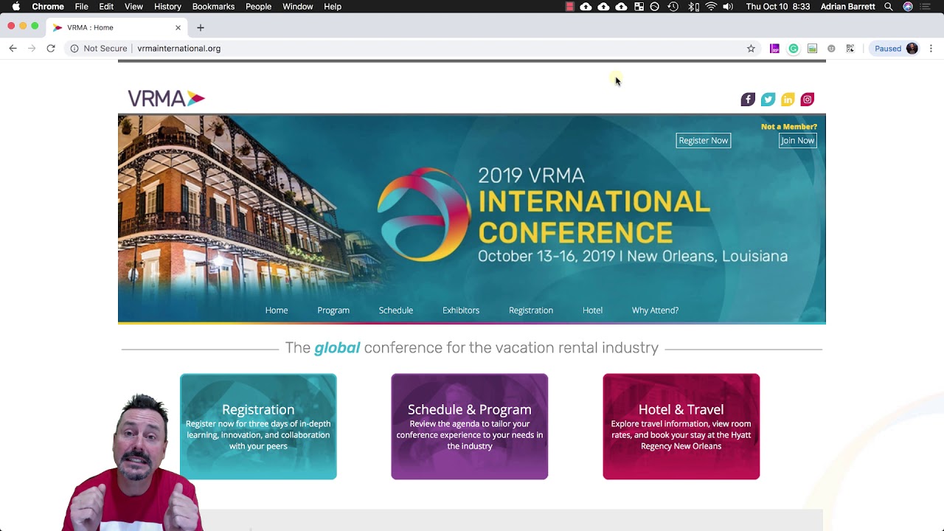944x531 pixels.
Task: Open the QR code extension icon
Action: [x=850, y=49]
